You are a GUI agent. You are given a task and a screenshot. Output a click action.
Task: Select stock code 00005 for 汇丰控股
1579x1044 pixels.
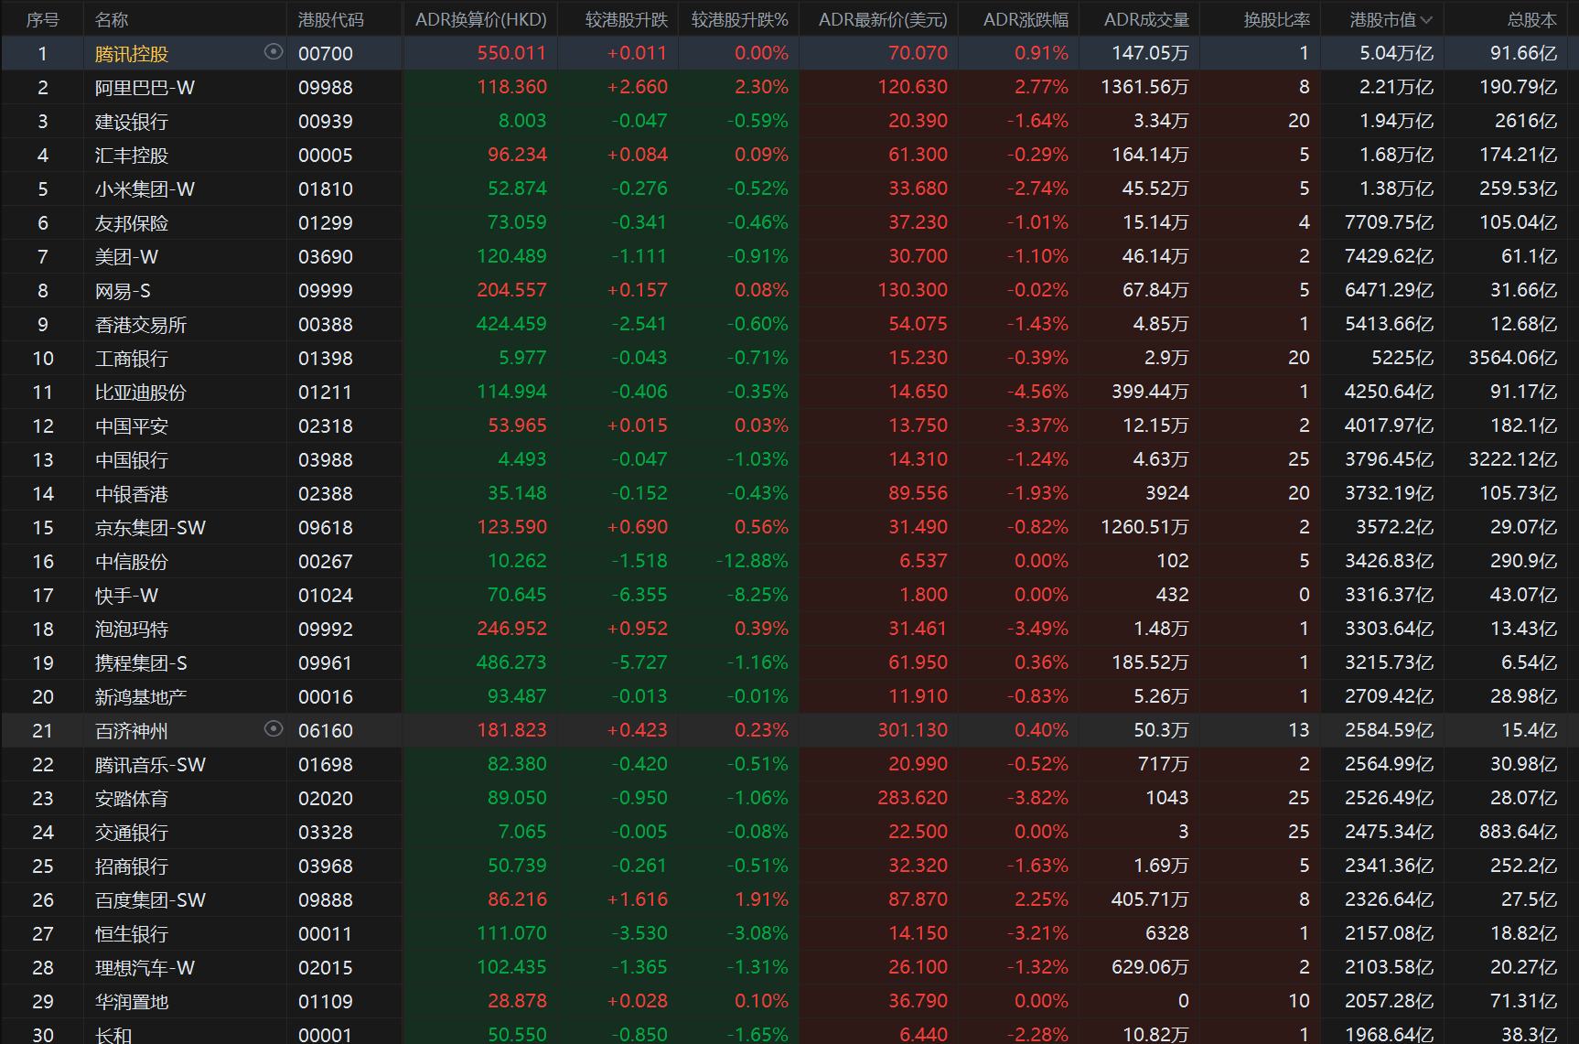(x=325, y=156)
